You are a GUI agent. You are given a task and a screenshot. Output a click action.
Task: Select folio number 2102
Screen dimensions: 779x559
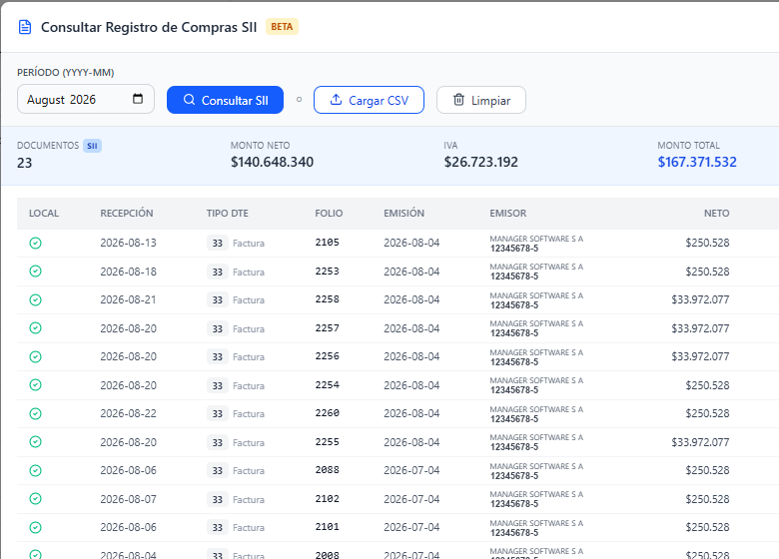pos(328,498)
